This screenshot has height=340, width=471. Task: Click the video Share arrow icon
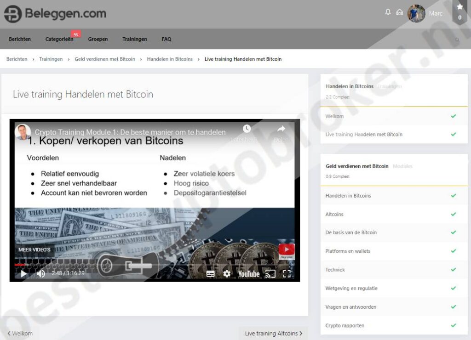point(281,129)
